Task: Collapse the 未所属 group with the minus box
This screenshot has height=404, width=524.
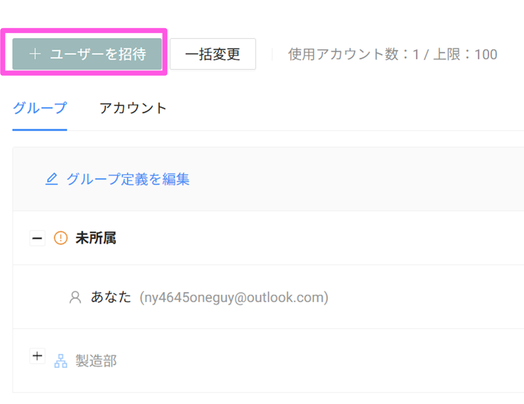Action: point(37,238)
